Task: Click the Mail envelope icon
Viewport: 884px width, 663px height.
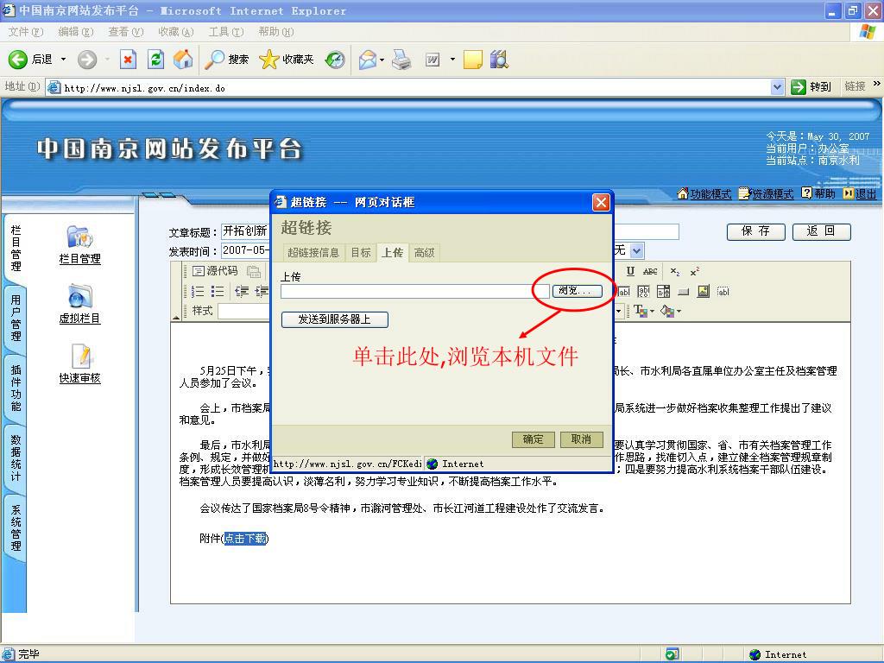Action: click(368, 60)
